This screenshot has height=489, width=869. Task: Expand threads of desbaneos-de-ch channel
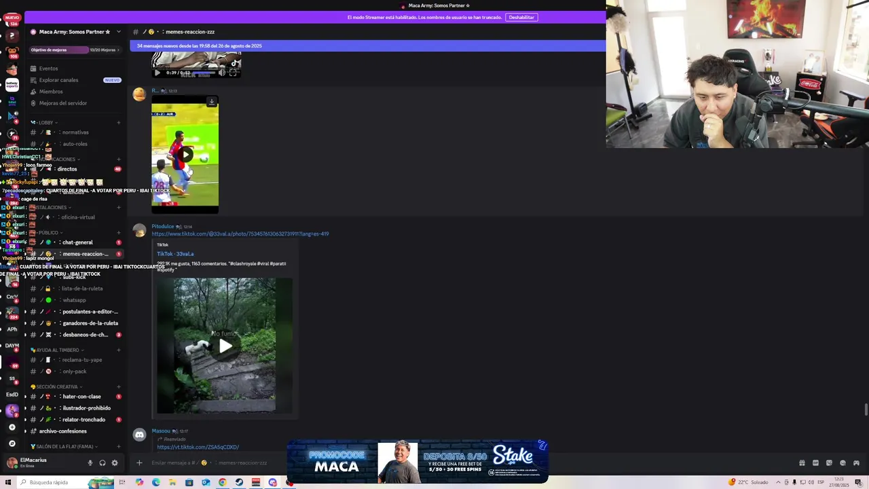(25, 335)
